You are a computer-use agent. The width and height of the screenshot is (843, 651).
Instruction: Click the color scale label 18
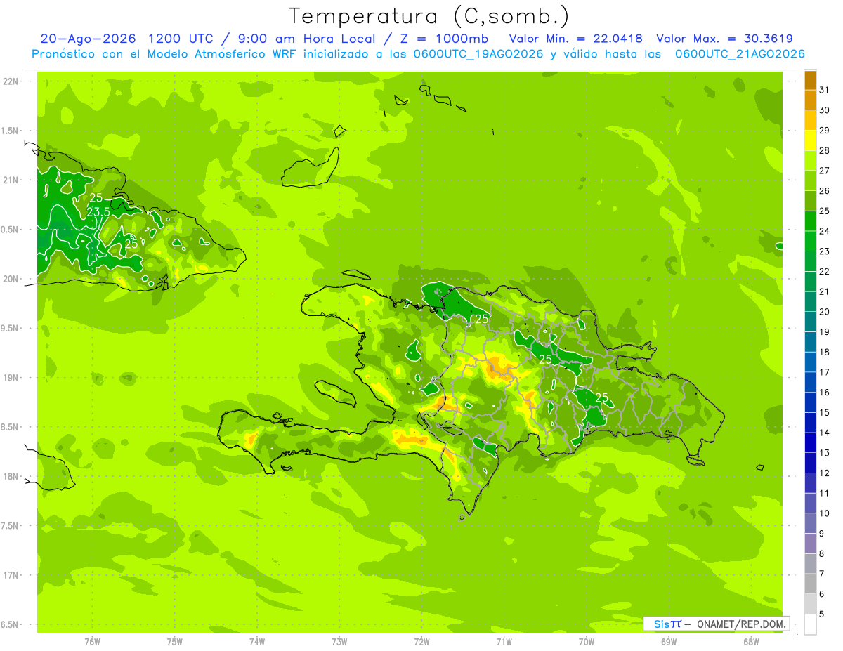pos(824,352)
